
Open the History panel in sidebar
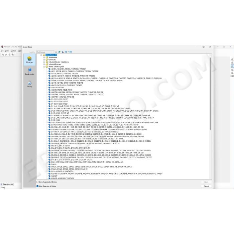point(29,84)
